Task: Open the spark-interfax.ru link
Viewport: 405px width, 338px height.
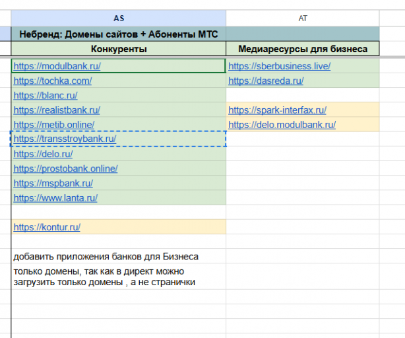Action: (278, 110)
